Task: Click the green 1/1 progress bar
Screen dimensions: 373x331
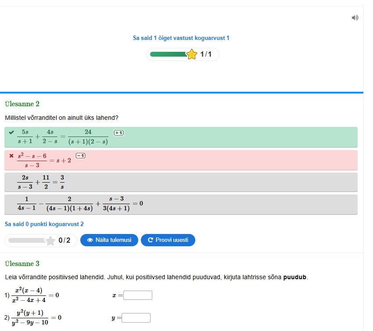Action: (x=169, y=54)
